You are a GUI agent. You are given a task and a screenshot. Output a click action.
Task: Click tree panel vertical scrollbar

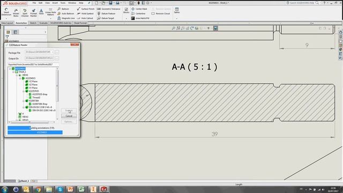[57, 94]
